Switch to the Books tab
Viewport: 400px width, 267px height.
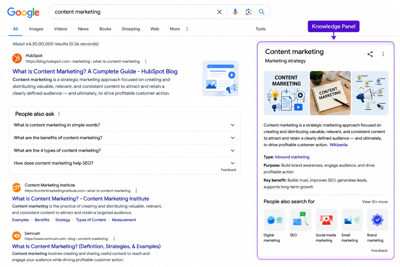coord(105,29)
